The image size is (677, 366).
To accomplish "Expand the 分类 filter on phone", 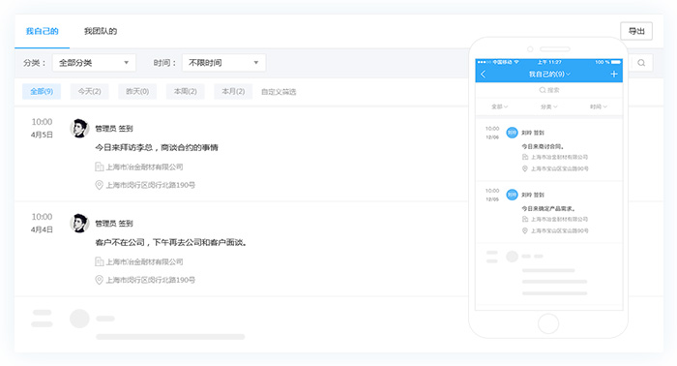I will pyautogui.click(x=548, y=107).
